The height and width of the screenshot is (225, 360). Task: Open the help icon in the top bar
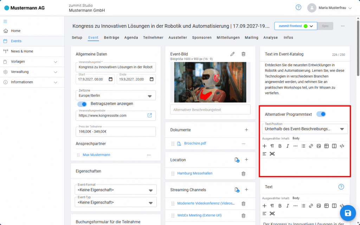point(298,7)
